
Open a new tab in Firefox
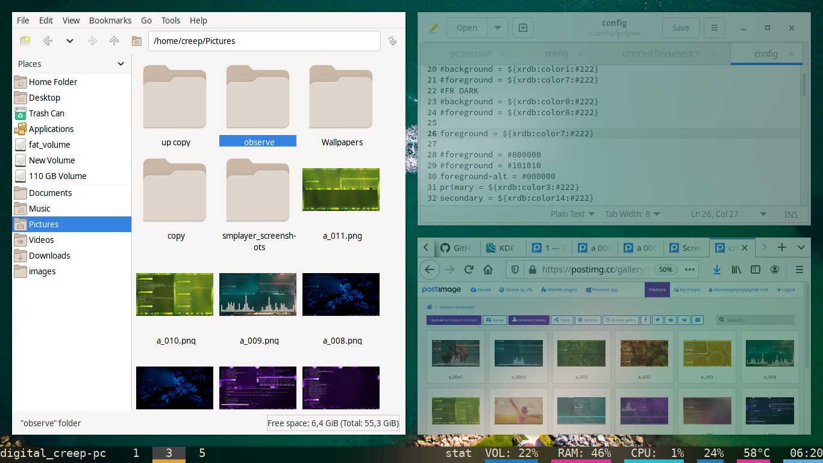point(782,247)
